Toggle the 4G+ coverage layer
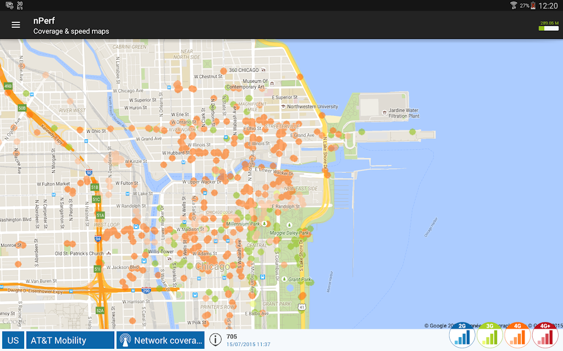 (545, 336)
